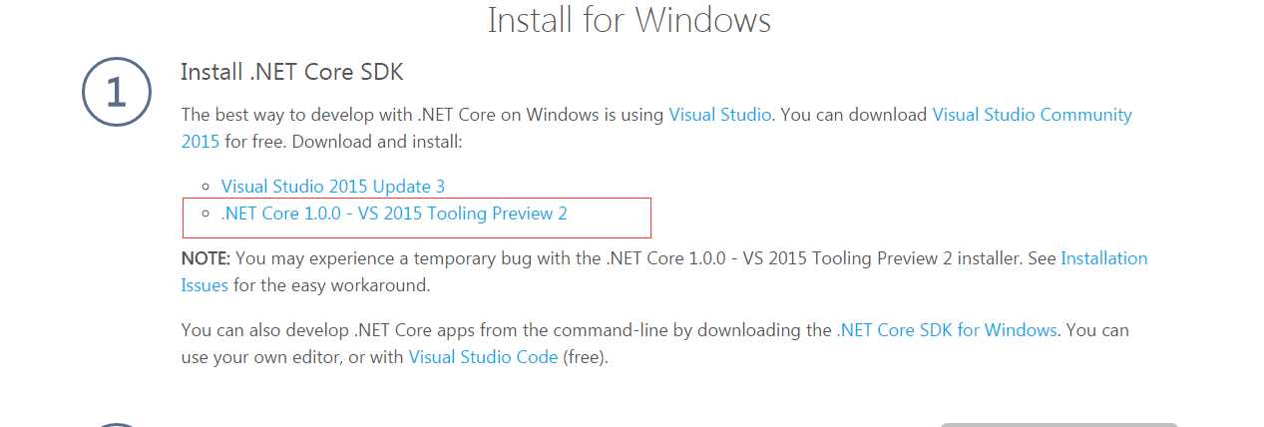Click the bold NOTE label
This screenshot has width=1264, height=427.
206,258
